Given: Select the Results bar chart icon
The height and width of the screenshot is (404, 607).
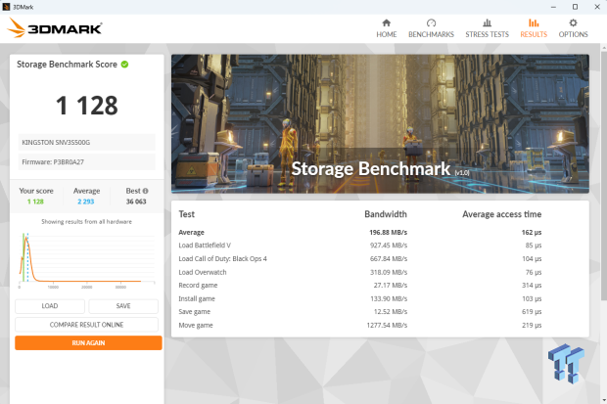Looking at the screenshot, I should pos(534,22).
